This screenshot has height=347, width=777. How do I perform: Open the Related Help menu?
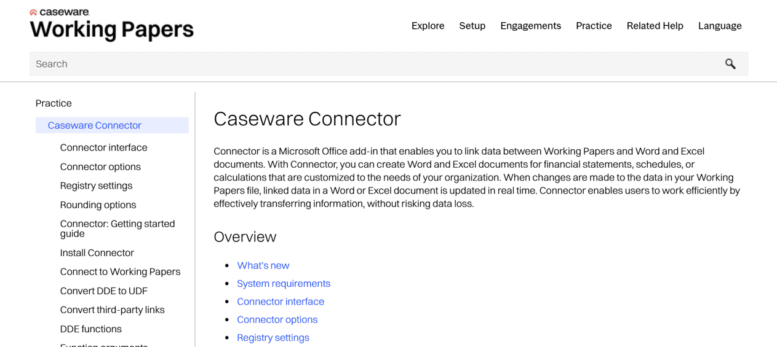click(655, 26)
